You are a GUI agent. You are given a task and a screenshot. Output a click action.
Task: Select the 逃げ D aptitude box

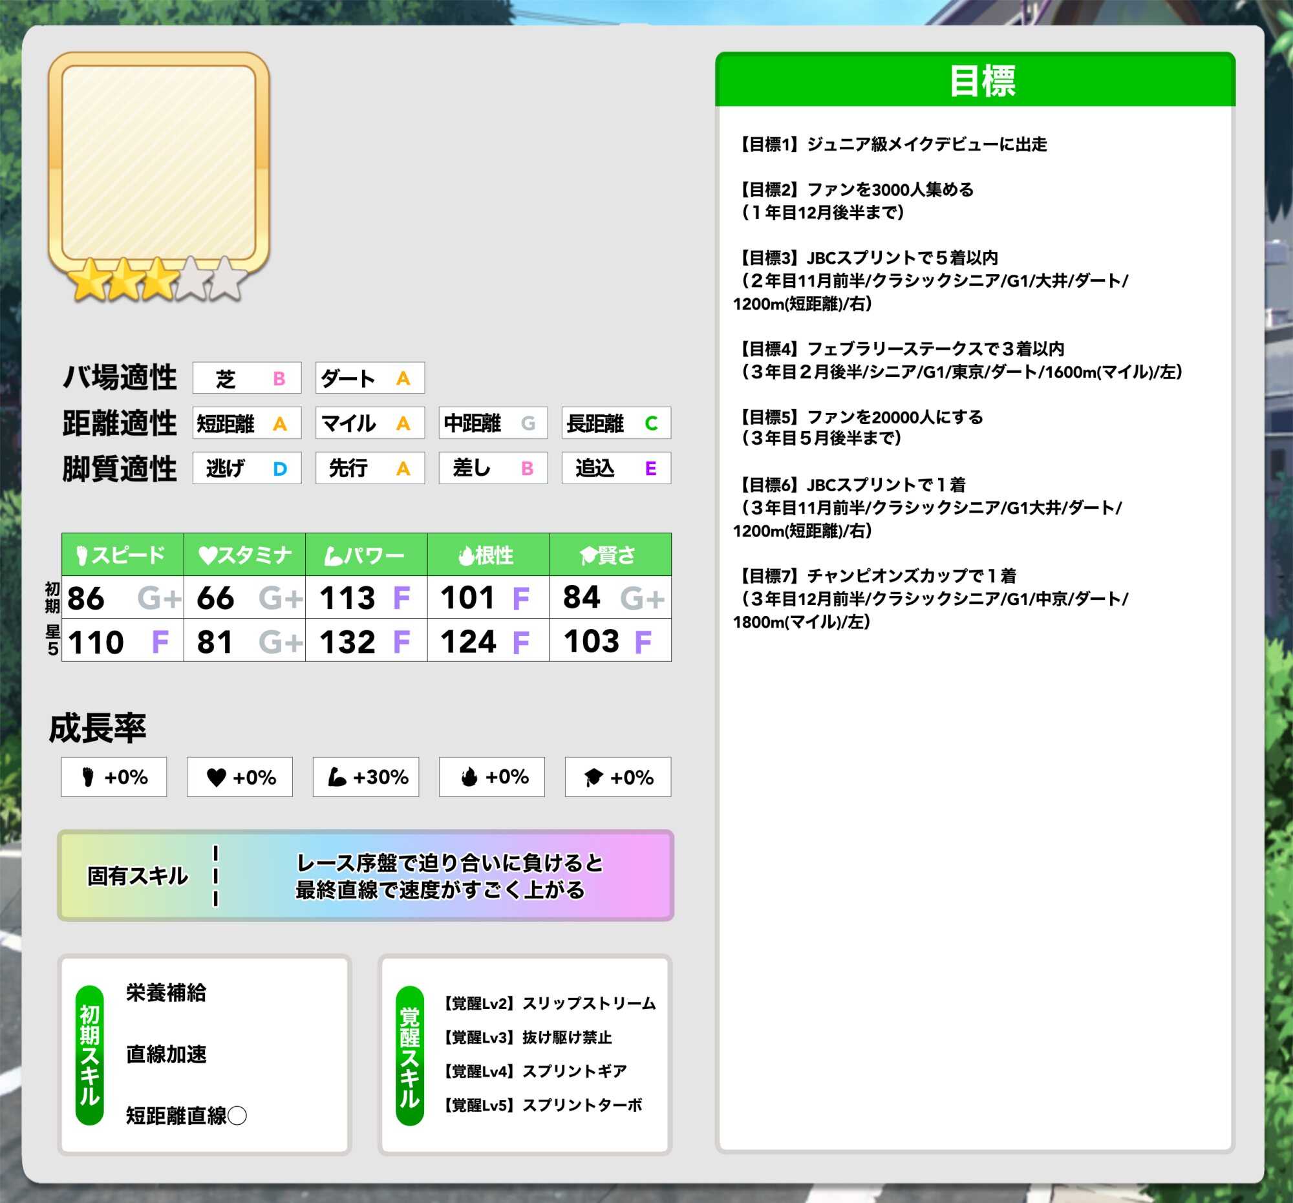tap(247, 467)
